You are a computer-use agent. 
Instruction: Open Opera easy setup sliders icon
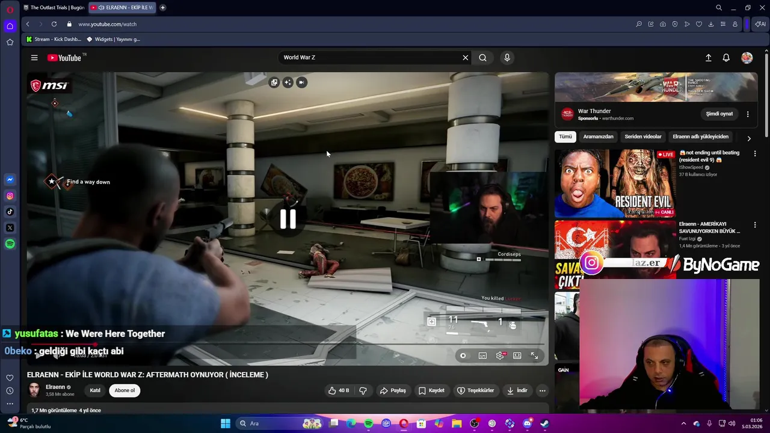coord(723,24)
